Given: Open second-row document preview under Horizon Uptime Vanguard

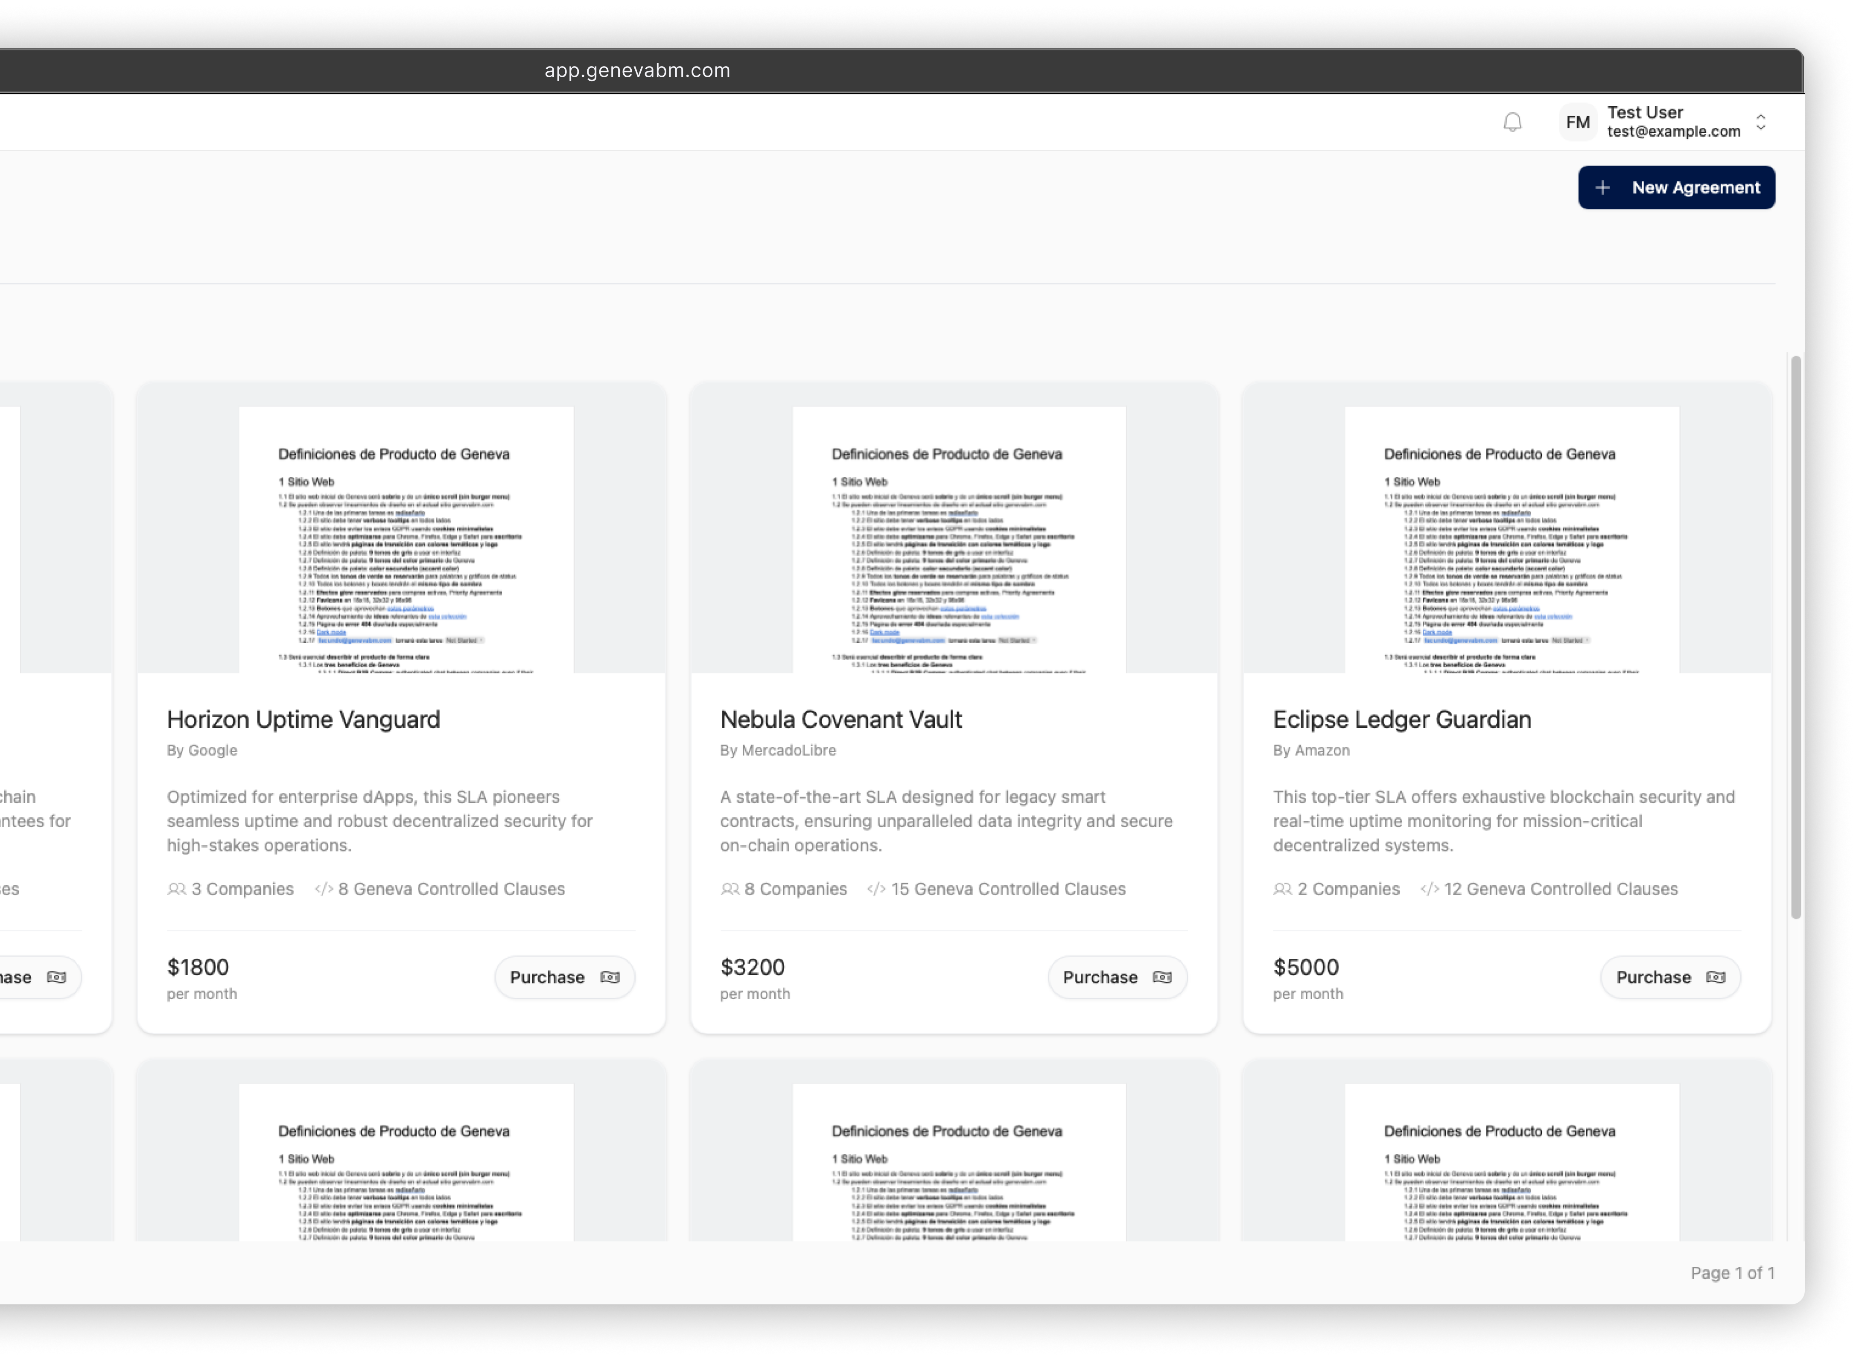Looking at the screenshot, I should tap(406, 1161).
